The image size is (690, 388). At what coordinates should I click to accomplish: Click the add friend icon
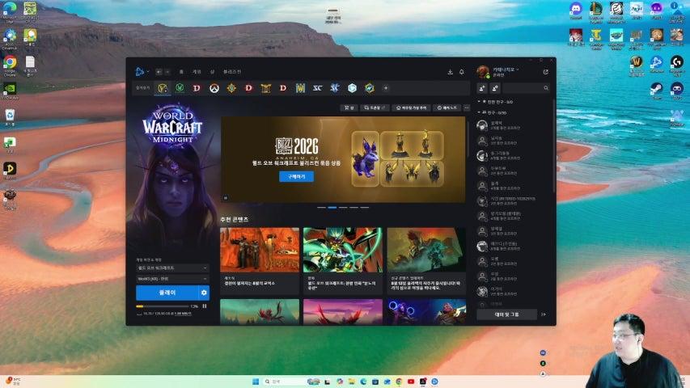(x=482, y=88)
